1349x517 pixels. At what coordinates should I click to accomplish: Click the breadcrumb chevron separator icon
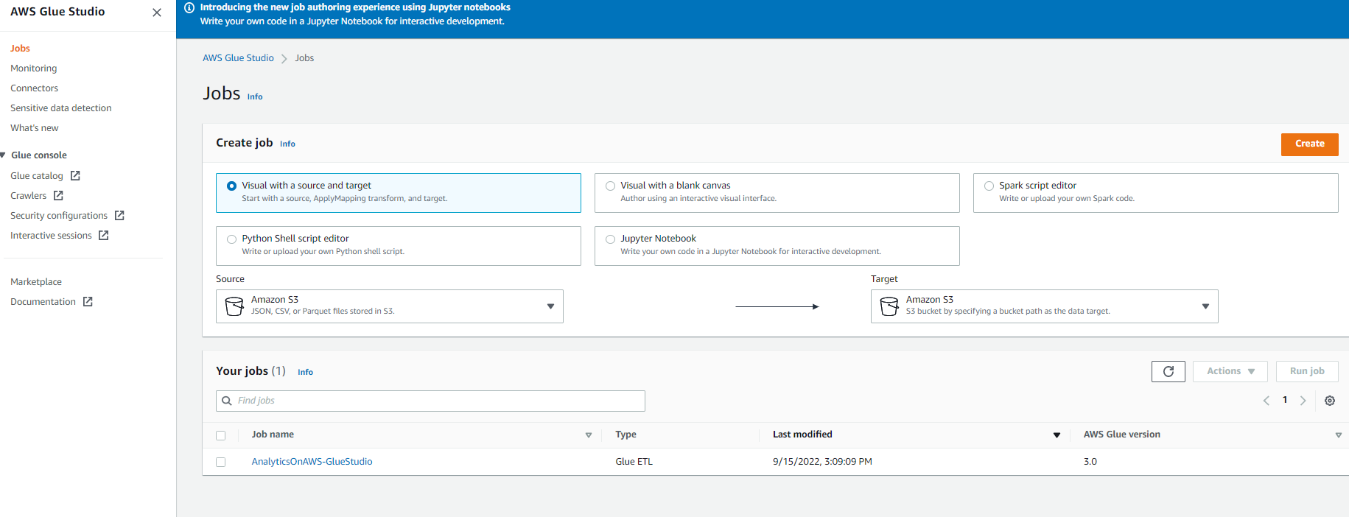[284, 58]
